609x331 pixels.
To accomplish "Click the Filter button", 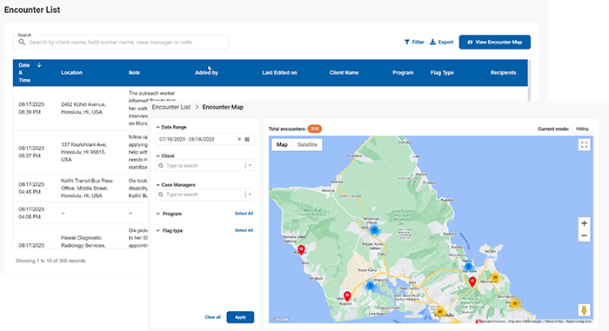I will pos(414,42).
